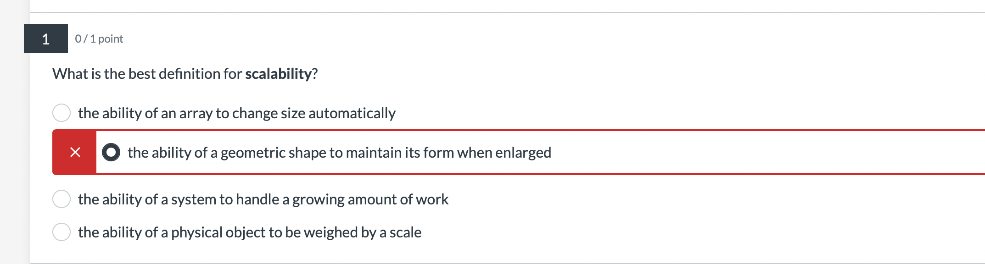Click the dark numbered question marker

(x=45, y=39)
